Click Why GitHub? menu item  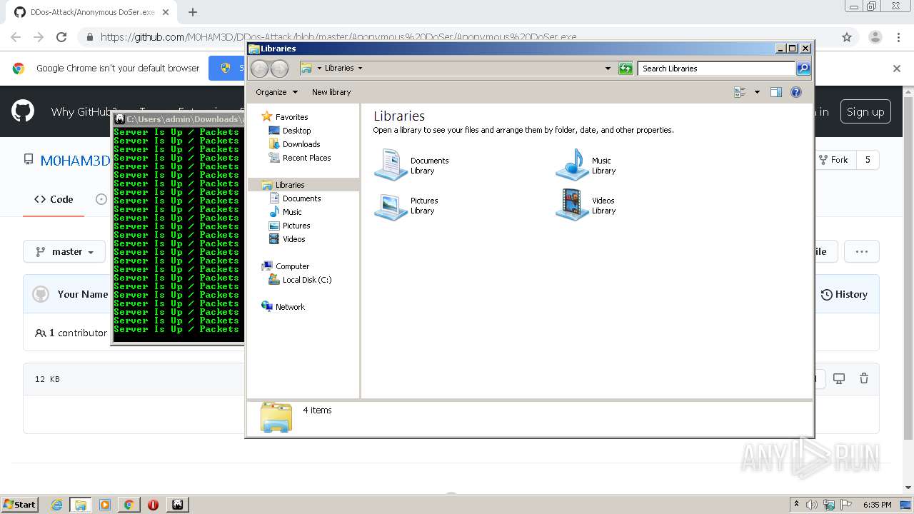83,111
